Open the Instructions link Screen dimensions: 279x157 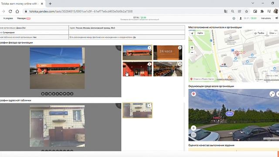[x=265, y=18]
